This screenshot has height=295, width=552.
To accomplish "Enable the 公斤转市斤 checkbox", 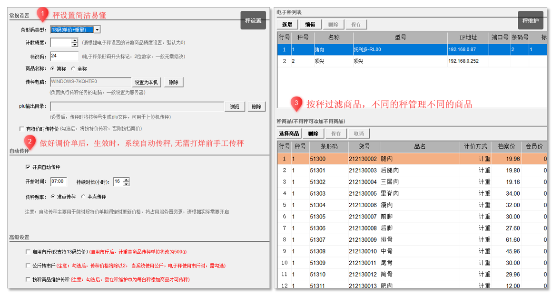I will click(28, 266).
